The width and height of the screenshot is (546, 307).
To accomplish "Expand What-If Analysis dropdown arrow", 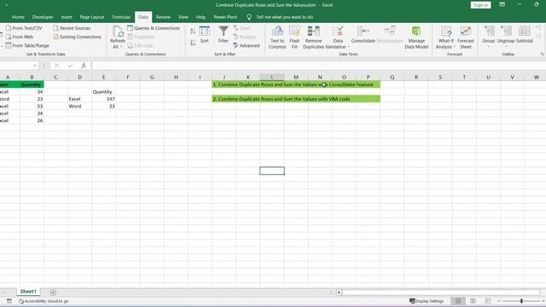I will (455, 47).
